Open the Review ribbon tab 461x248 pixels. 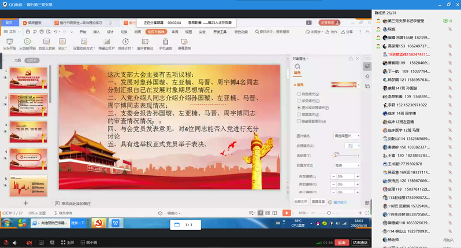click(x=174, y=32)
